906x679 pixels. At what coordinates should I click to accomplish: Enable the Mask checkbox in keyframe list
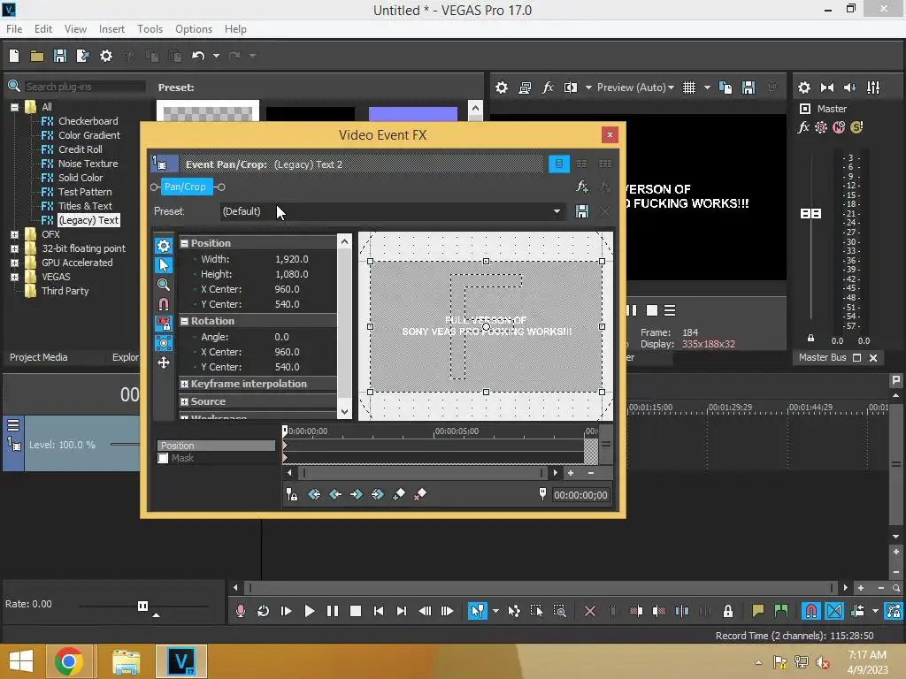(x=163, y=459)
